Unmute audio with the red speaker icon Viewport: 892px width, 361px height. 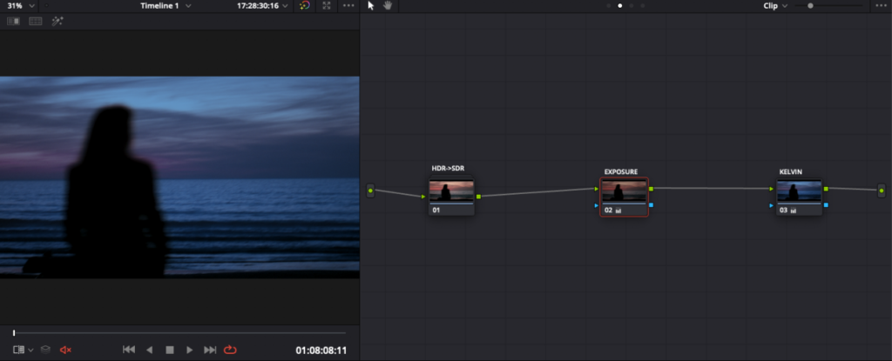(65, 351)
